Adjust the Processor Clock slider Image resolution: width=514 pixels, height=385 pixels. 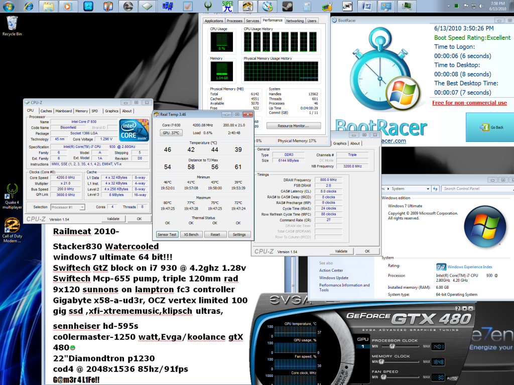(x=392, y=346)
